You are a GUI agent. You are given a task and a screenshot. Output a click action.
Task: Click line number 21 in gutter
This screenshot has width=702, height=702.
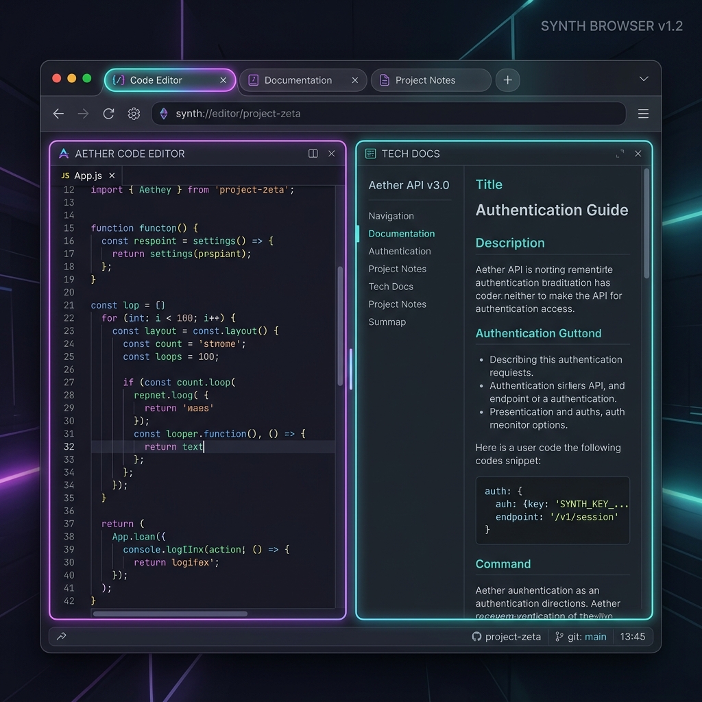tap(69, 305)
